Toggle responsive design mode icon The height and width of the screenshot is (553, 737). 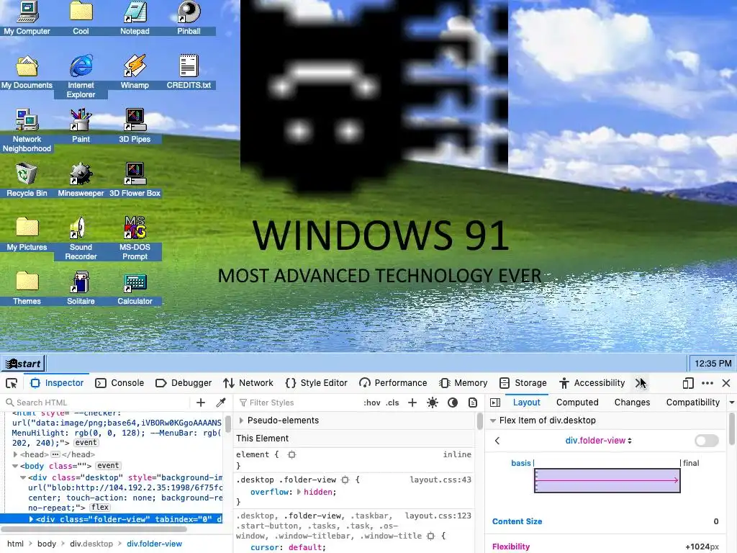point(688,383)
